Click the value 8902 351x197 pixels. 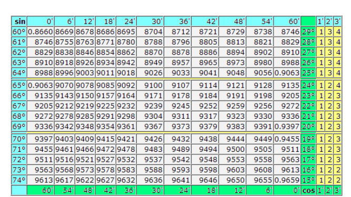[x=259, y=52]
